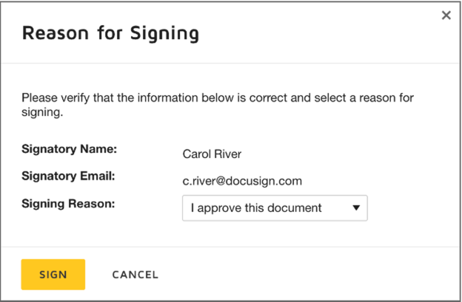462x302 pixels.
Task: Click the Carol River name value
Action: (x=212, y=154)
